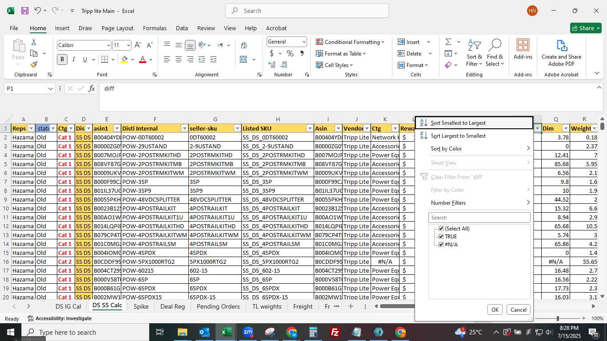This screenshot has width=607, height=341.
Task: Uncheck the #N/A filter checkbox
Action: tap(441, 245)
